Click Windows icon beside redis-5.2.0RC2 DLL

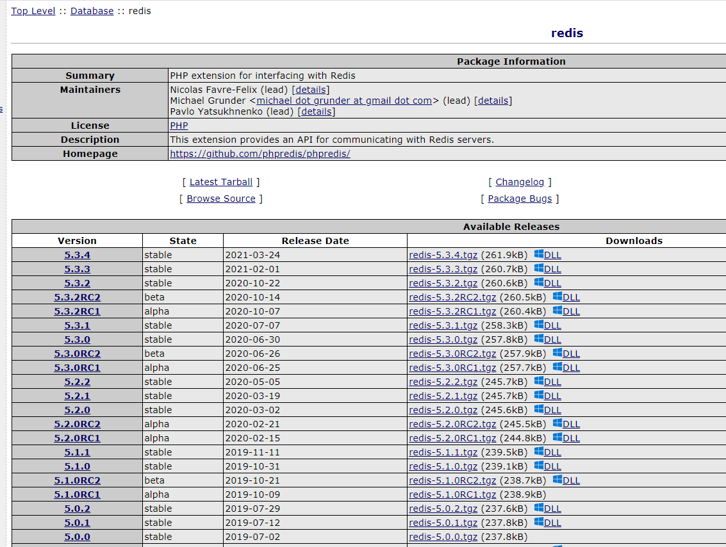[x=557, y=423]
